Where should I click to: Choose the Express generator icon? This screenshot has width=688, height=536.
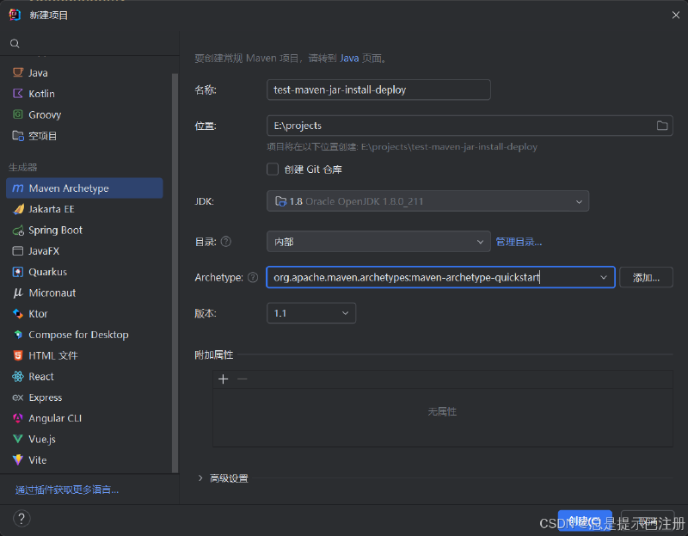pyautogui.click(x=17, y=397)
